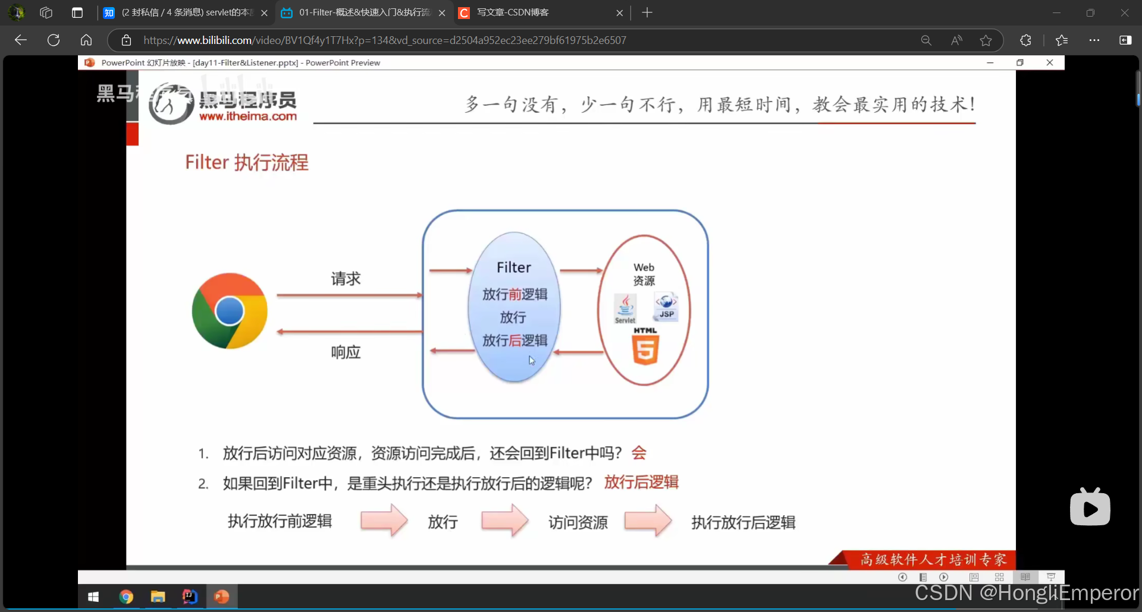Open IntelliJ IDEA from recorded taskbar
The width and height of the screenshot is (1142, 612).
pos(190,597)
